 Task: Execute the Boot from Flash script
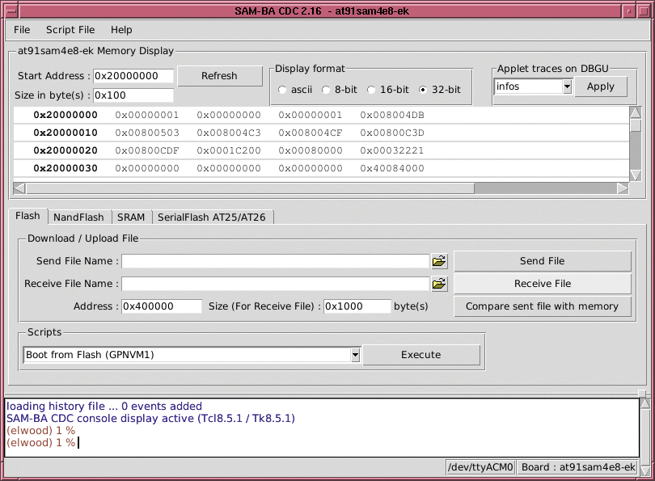point(422,355)
